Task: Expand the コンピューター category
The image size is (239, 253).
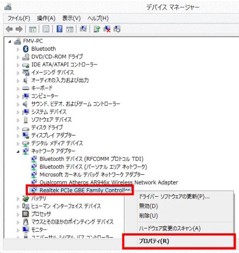Action: pyautogui.click(x=18, y=96)
